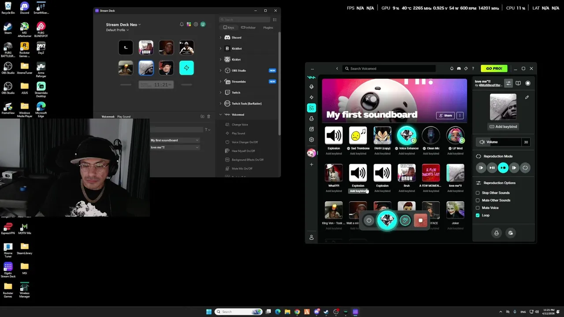Open the Discord icon in Voicemod top bar
Viewport: 564px width, 317px height.
click(x=459, y=69)
